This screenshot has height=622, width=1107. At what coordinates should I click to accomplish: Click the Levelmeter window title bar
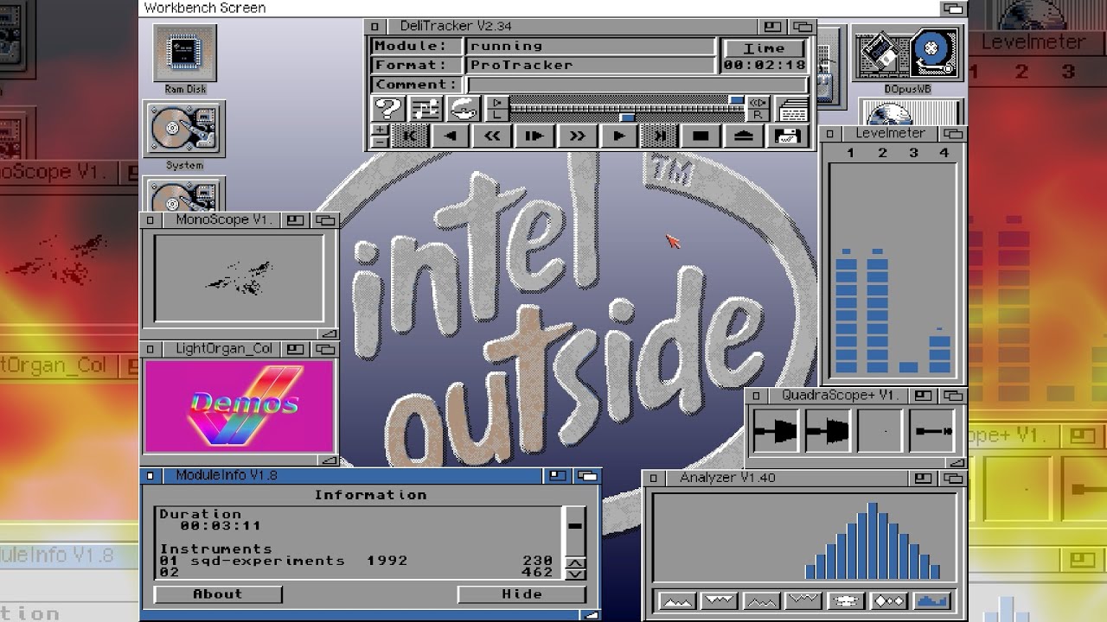pos(888,134)
